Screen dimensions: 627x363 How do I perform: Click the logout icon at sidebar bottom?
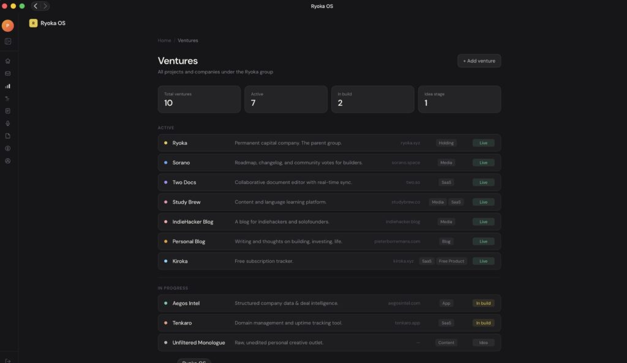[7, 361]
